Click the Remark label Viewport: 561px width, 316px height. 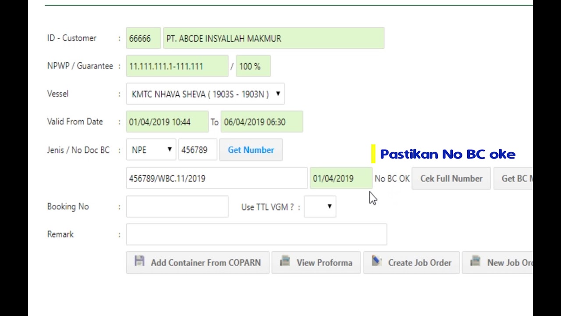pos(60,234)
